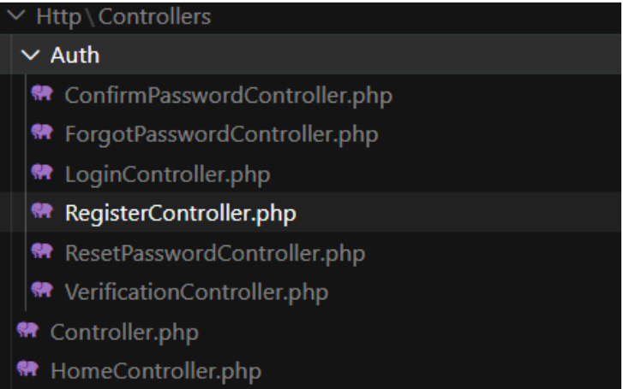
Task: Open VerificationController.php from the tree
Action: [197, 292]
